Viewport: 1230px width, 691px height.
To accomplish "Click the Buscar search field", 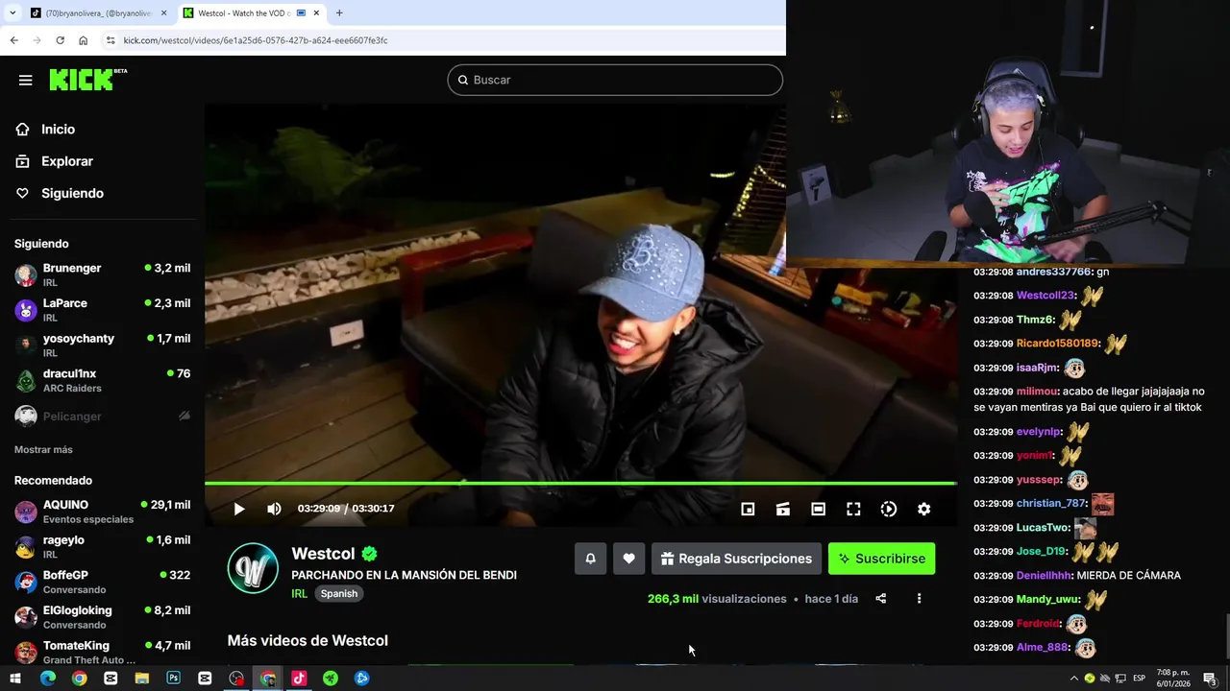I will pos(615,80).
